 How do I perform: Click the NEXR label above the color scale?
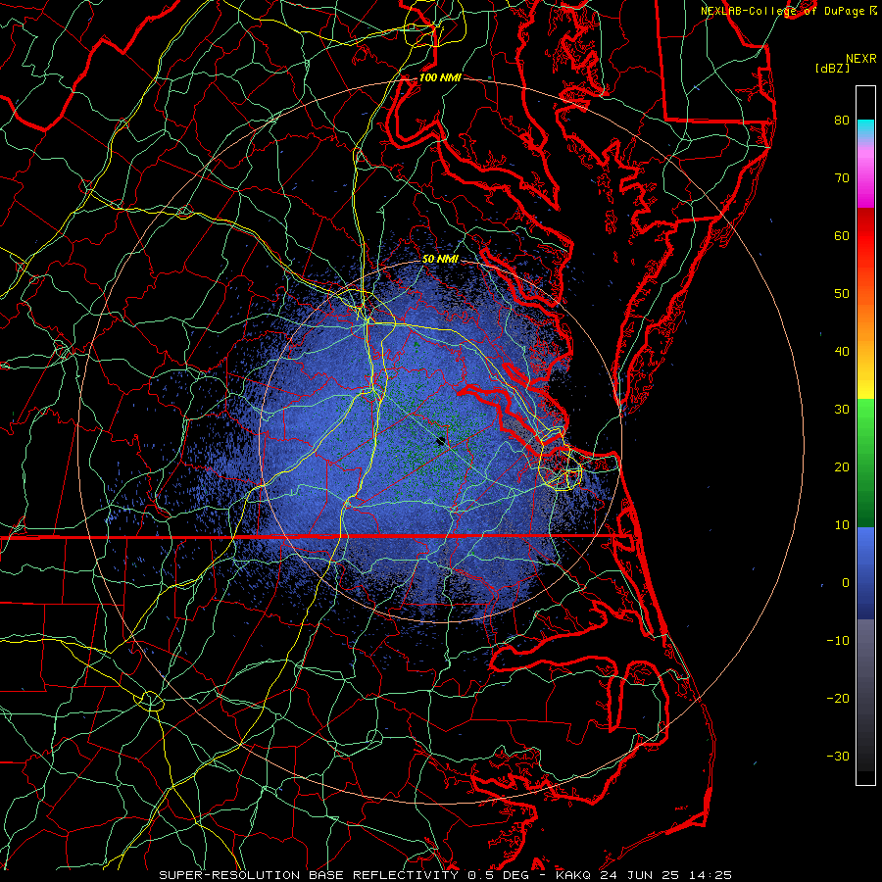(x=860, y=59)
